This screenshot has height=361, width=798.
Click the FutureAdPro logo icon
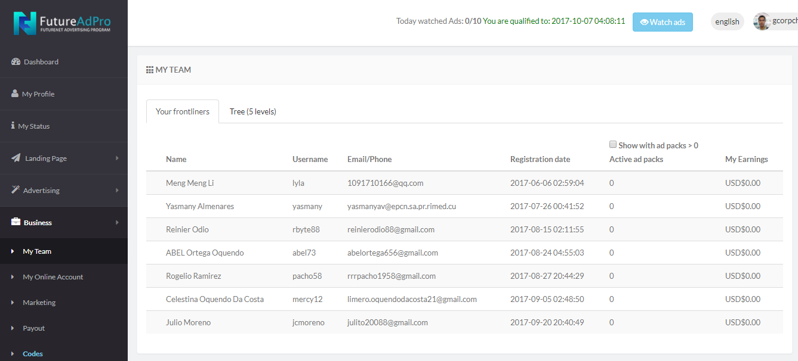tap(25, 23)
